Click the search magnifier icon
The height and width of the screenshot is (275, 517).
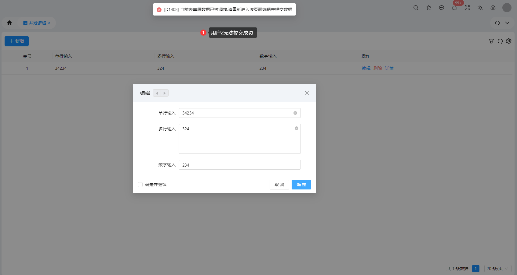416,8
